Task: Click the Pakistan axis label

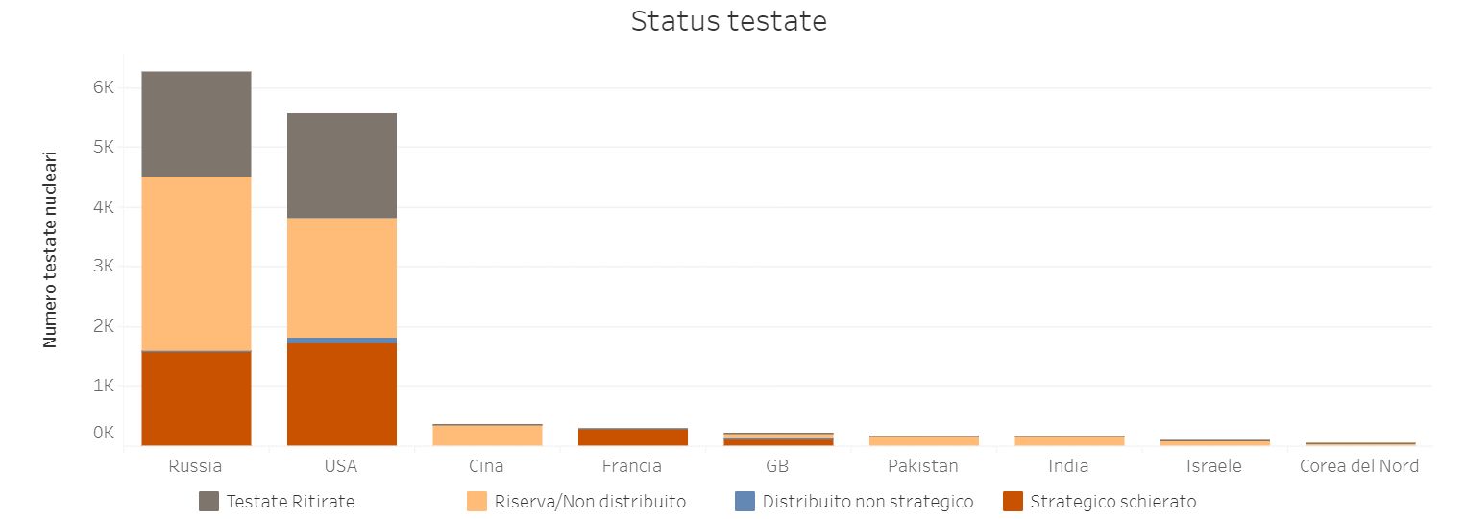Action: point(923,466)
